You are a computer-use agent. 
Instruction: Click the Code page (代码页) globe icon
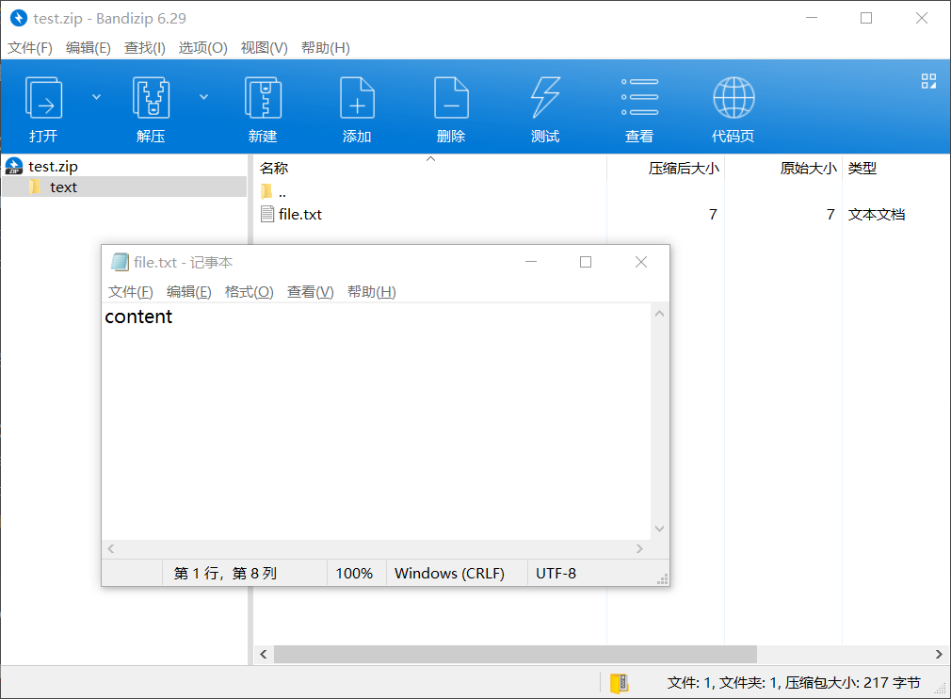733,98
